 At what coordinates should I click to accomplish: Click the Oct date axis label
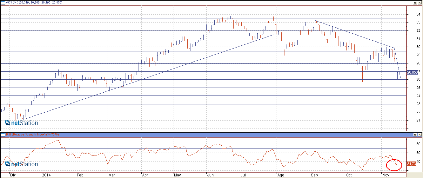349,175
